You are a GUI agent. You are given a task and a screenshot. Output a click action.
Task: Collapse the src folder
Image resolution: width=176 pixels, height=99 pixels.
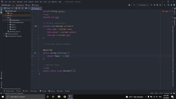click(x=6, y=18)
